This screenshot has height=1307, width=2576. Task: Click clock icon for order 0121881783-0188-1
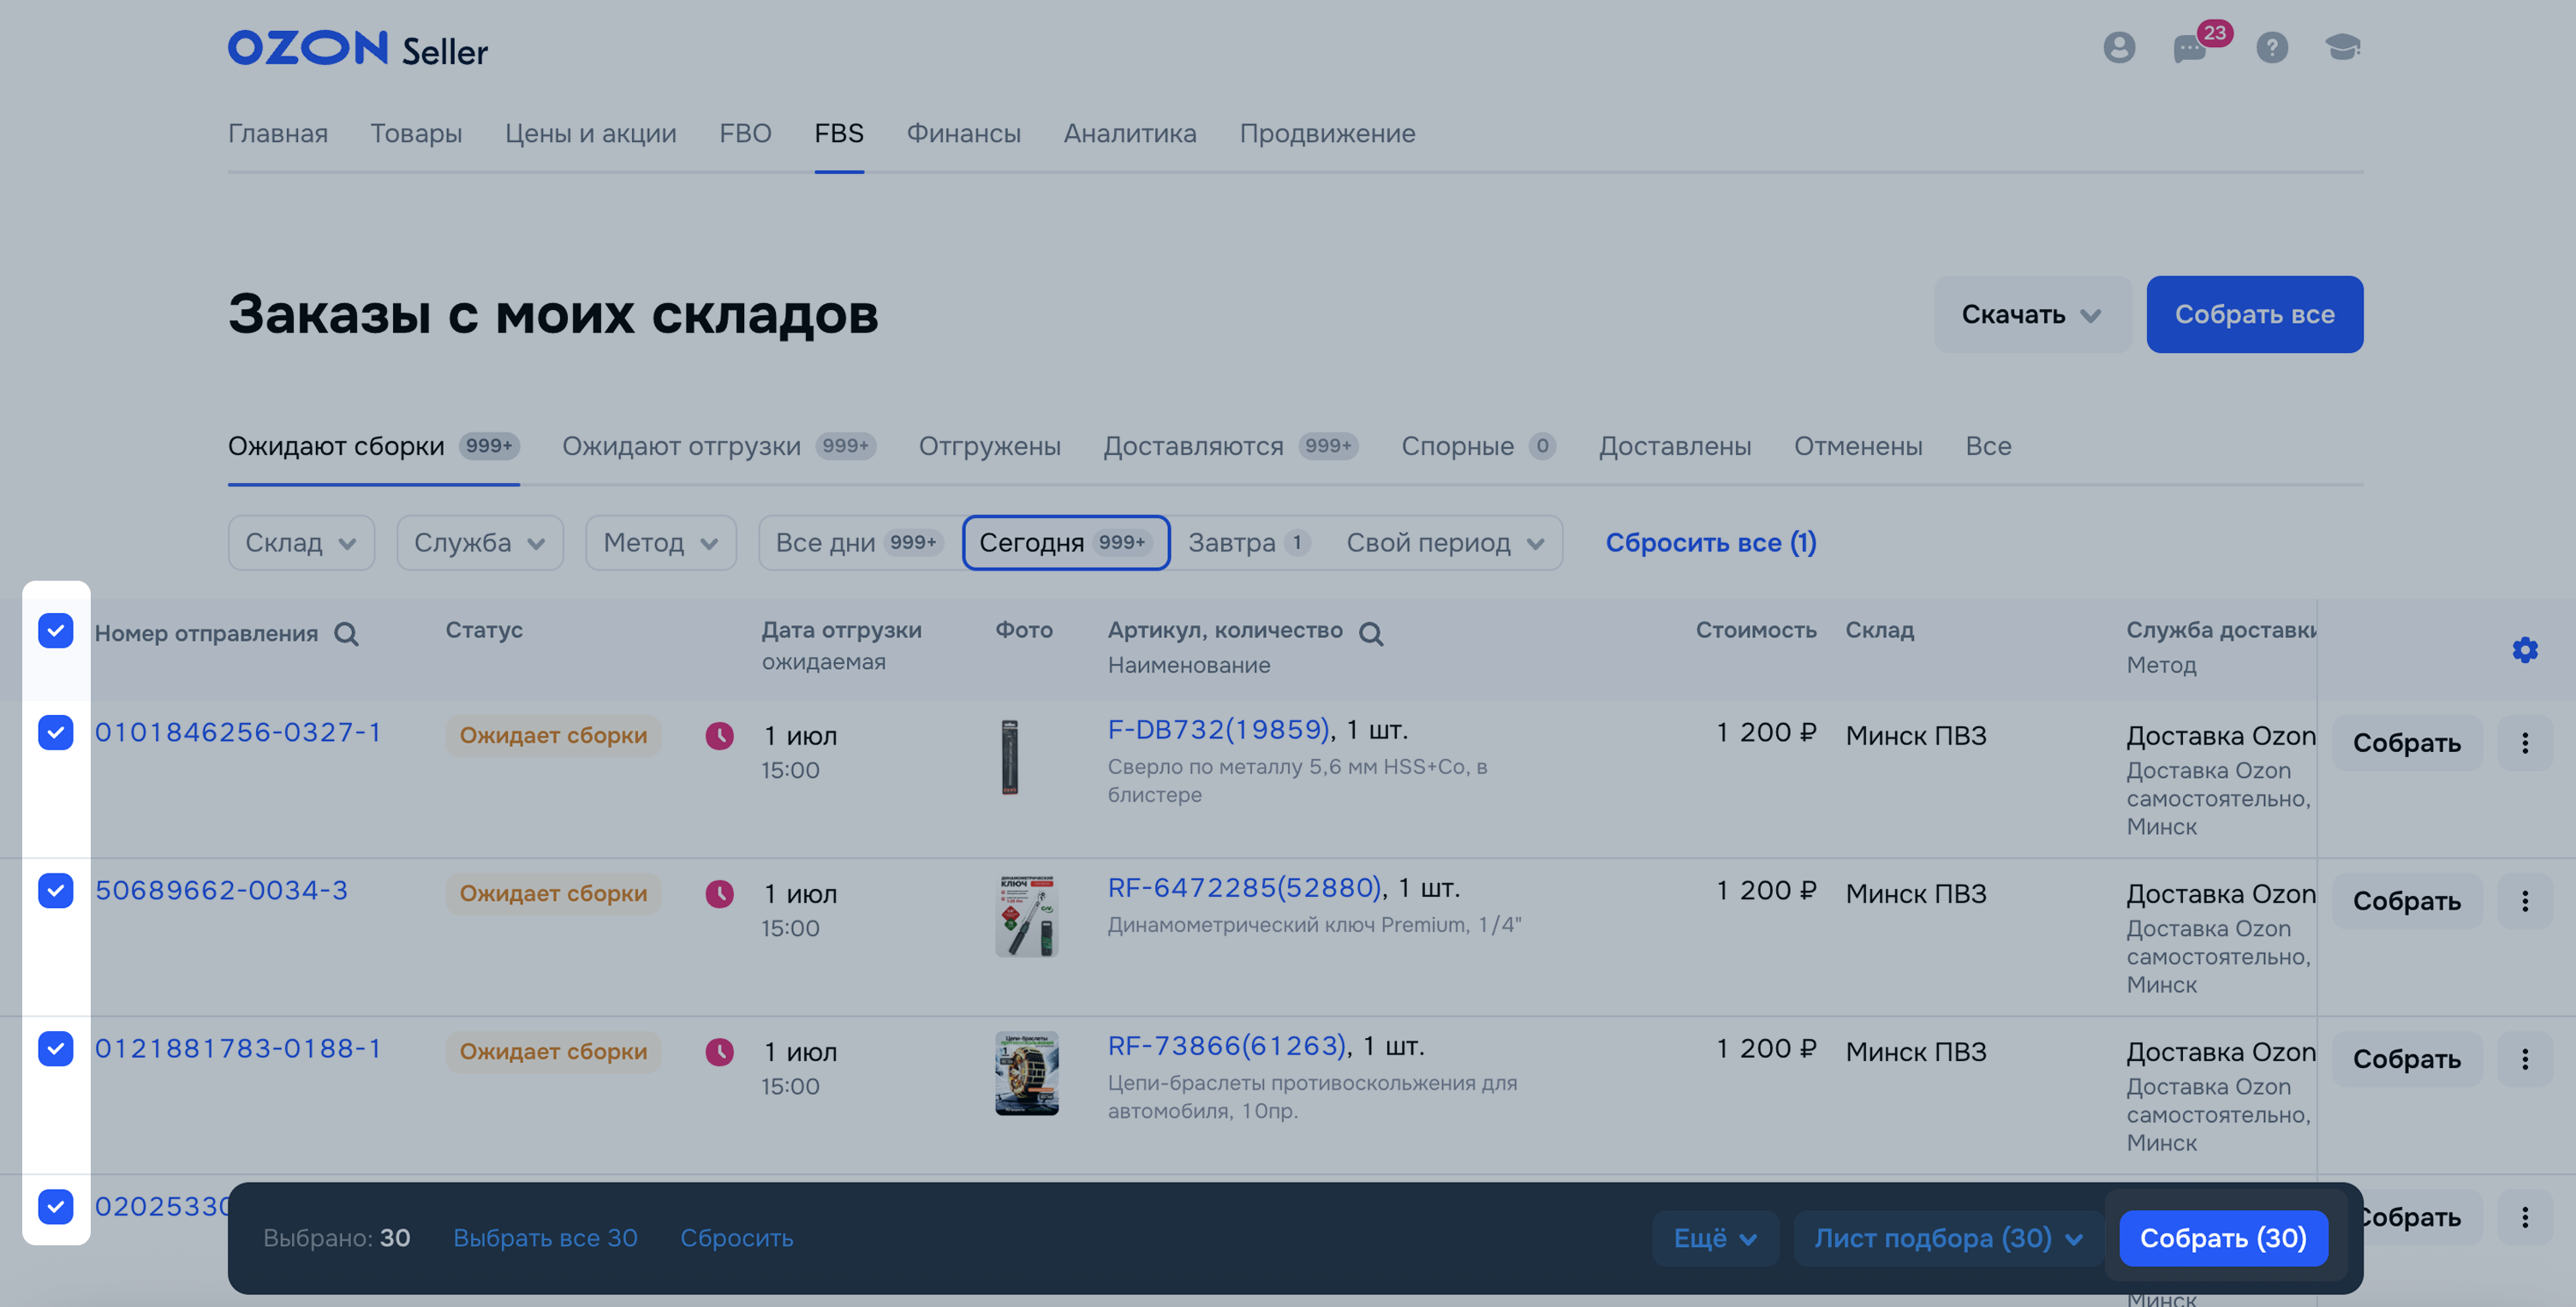pyautogui.click(x=719, y=1052)
